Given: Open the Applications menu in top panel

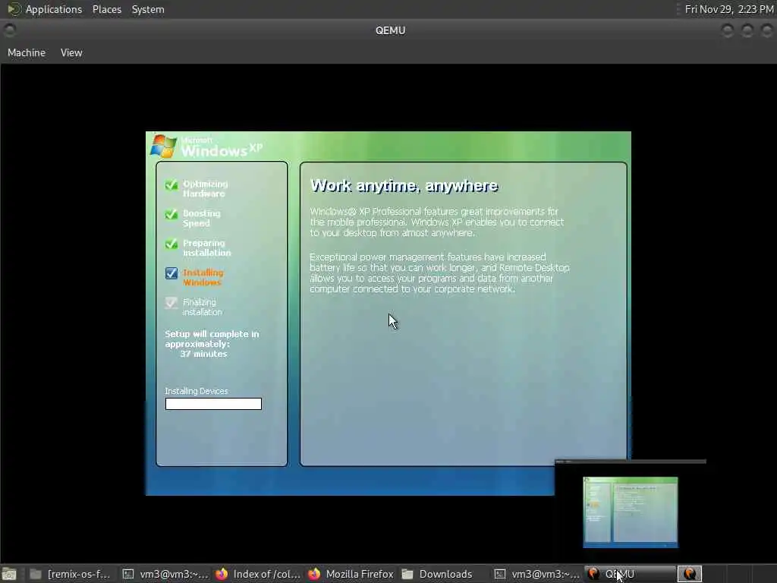Looking at the screenshot, I should click(54, 9).
